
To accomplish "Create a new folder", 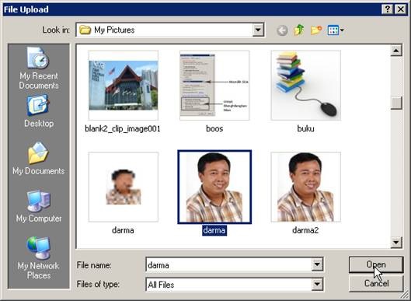I will pos(316,30).
